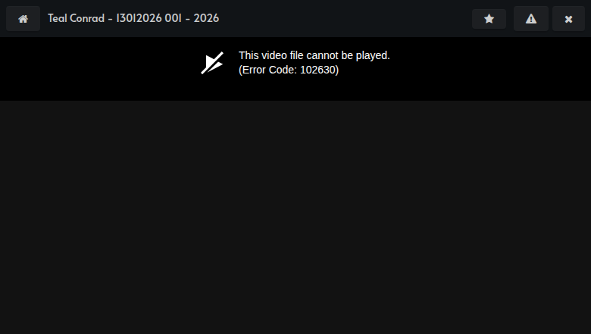591x334 pixels.
Task: Click the crossed-out play symbol
Action: 212,63
